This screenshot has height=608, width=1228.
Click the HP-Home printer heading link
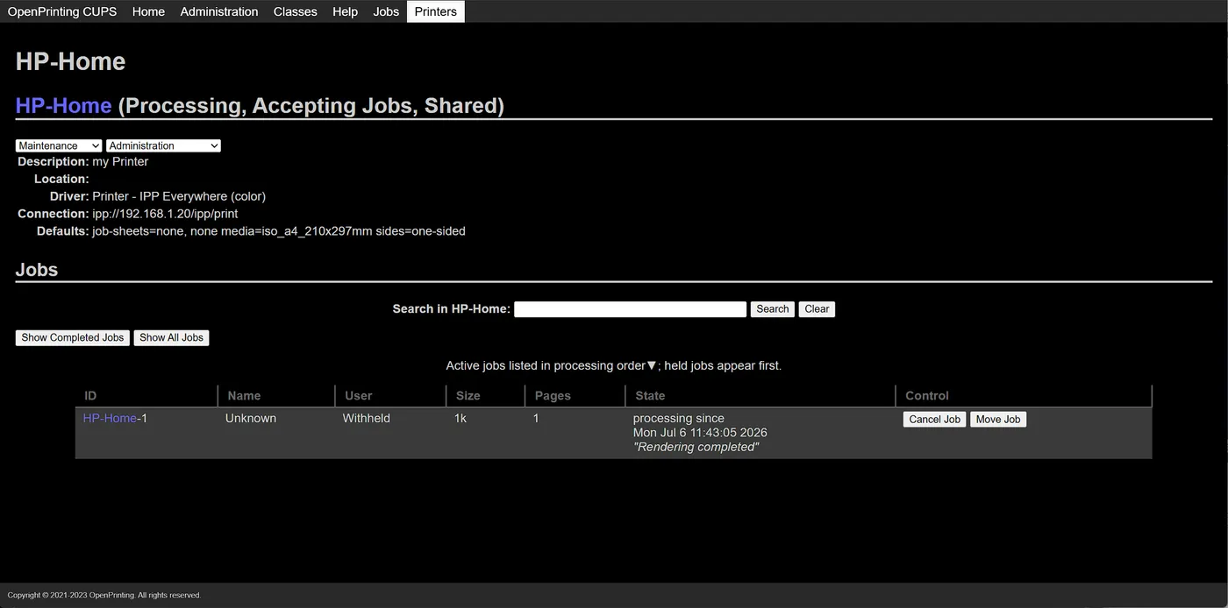(x=64, y=106)
